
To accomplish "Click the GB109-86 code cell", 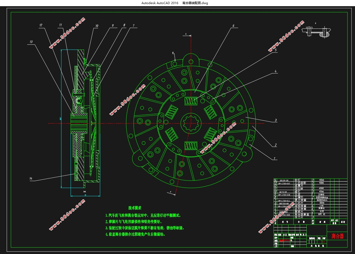I will pos(284,181).
